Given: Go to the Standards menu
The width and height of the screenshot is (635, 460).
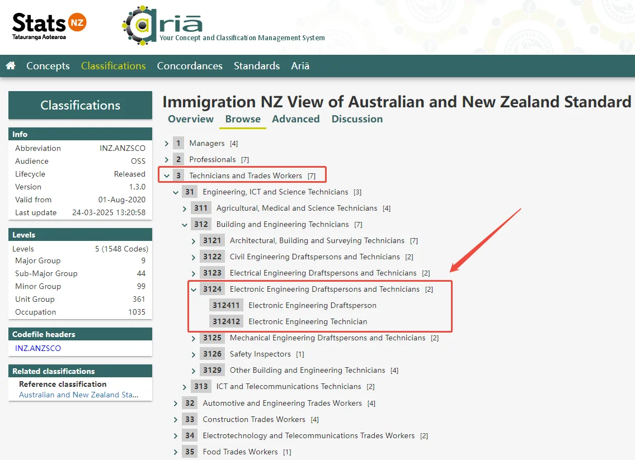Looking at the screenshot, I should [x=256, y=66].
